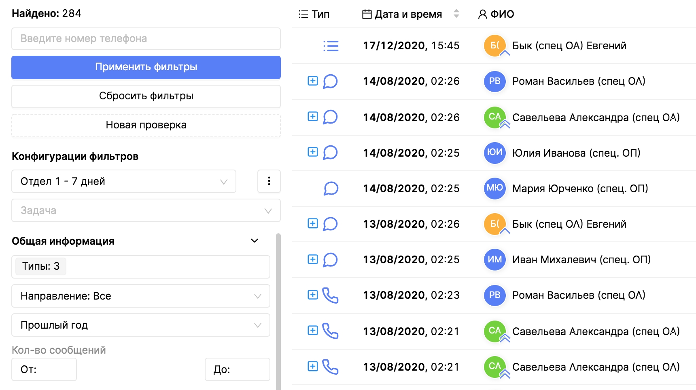The image size is (696, 390).
Task: Expand the 13/08/2020 02:26 Бык Евгений row
Action: pyautogui.click(x=313, y=224)
